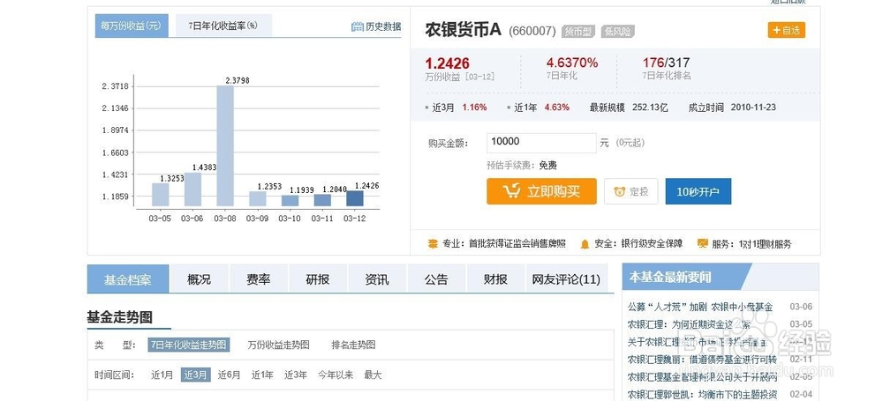Viewport: 883px width, 401px height.
Task: Click the 购买金额 input field
Action: coord(541,143)
